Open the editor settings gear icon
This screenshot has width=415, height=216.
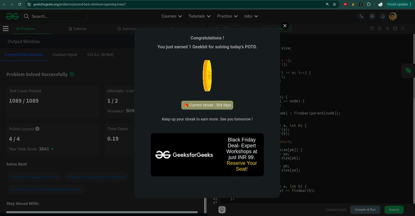(x=387, y=28)
